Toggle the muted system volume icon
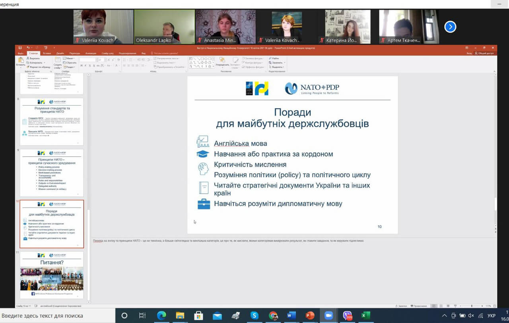The height and width of the screenshot is (323, 509). tap(471, 316)
